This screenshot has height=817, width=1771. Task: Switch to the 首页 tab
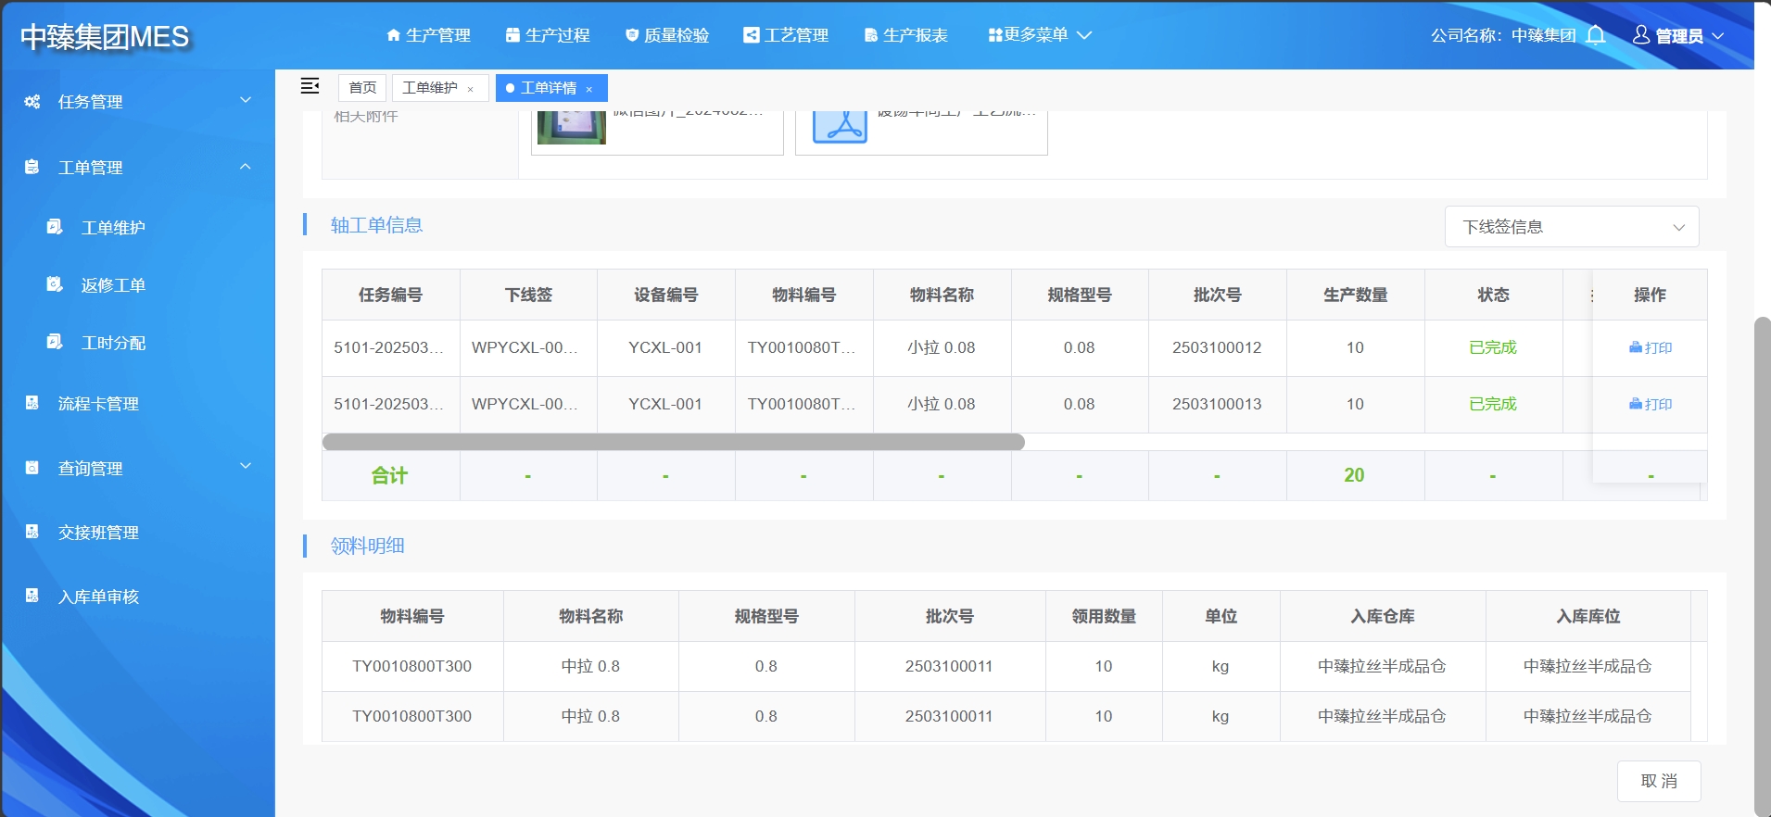[x=362, y=87]
